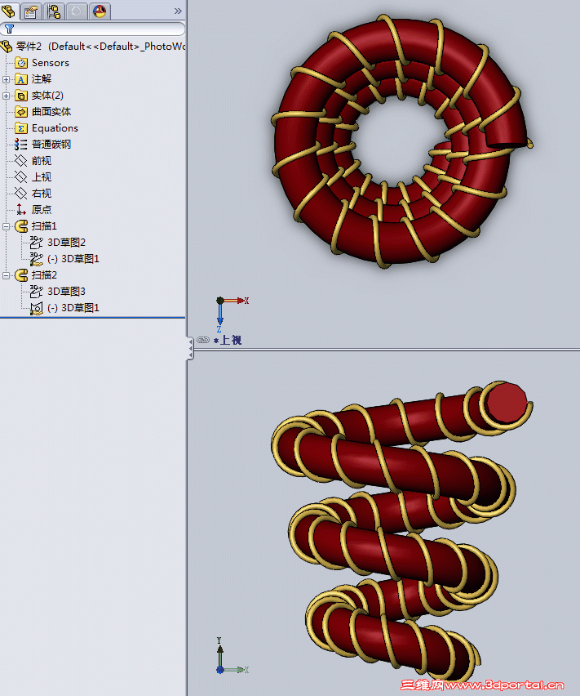Click the 3D草图3 sketch icon

click(x=37, y=292)
